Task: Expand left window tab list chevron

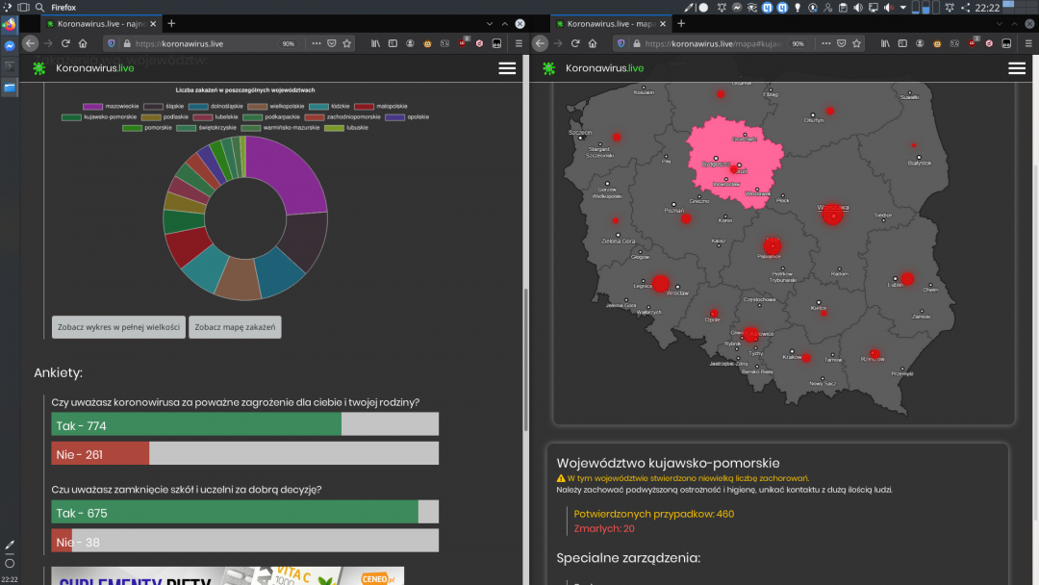Action: [489, 23]
